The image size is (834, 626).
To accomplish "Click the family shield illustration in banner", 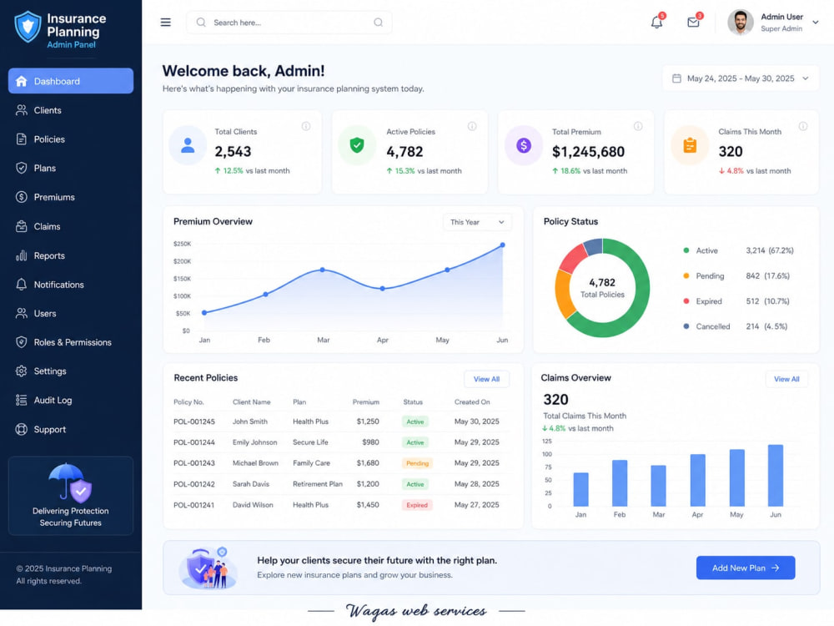I will pos(208,568).
